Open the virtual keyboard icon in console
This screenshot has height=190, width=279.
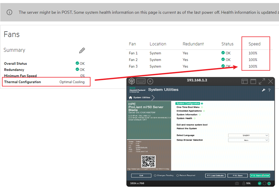(x=141, y=81)
